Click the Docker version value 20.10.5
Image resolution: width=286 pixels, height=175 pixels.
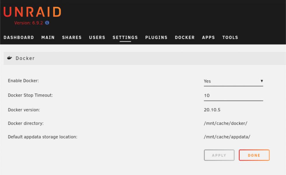click(212, 110)
